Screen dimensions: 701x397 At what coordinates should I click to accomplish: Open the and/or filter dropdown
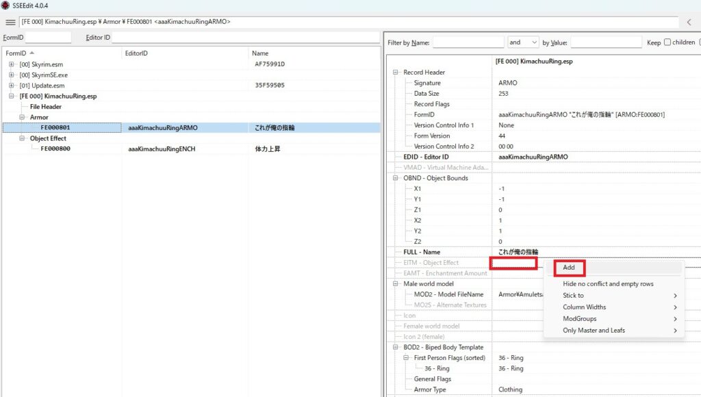[x=523, y=42]
